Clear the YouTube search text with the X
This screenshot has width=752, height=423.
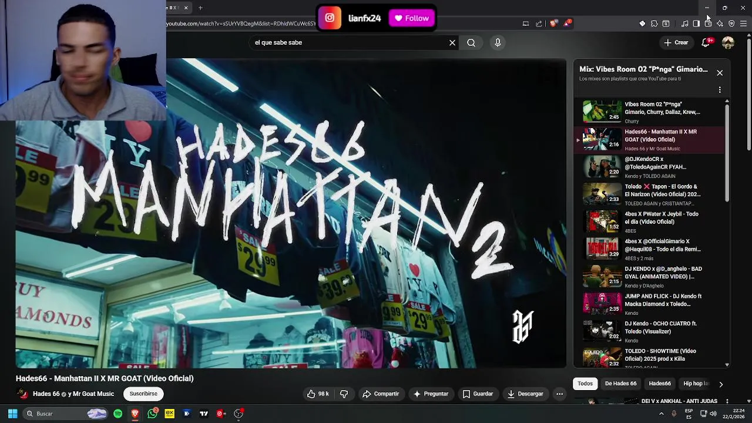452,42
